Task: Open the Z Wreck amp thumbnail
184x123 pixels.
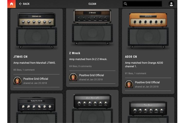Action: [x=92, y=27]
